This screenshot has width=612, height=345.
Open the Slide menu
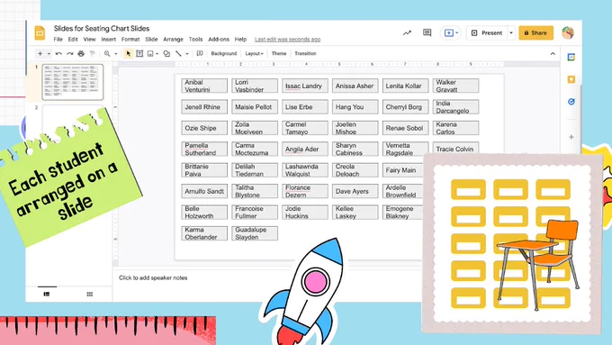(151, 40)
